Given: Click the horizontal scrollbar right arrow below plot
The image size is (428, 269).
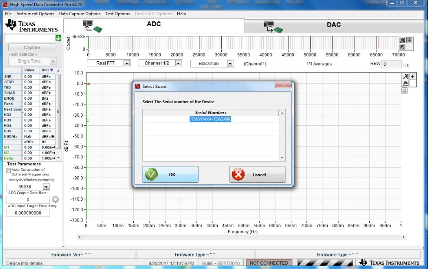Looking at the screenshot, I should 404,237.
